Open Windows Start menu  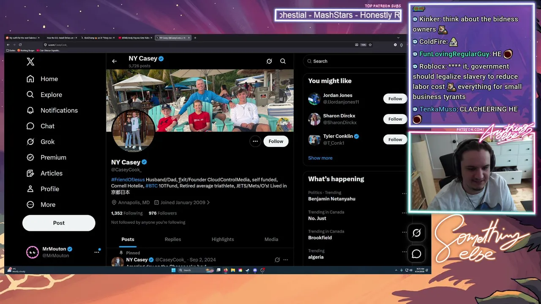[173, 270]
